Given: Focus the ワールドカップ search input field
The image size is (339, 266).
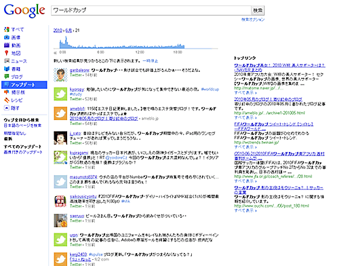Looking at the screenshot, I should point(151,10).
